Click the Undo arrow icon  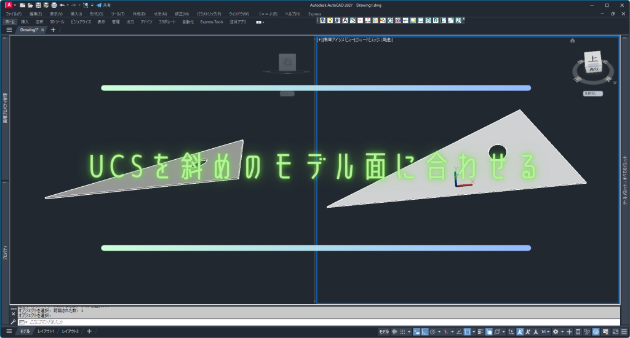click(62, 5)
